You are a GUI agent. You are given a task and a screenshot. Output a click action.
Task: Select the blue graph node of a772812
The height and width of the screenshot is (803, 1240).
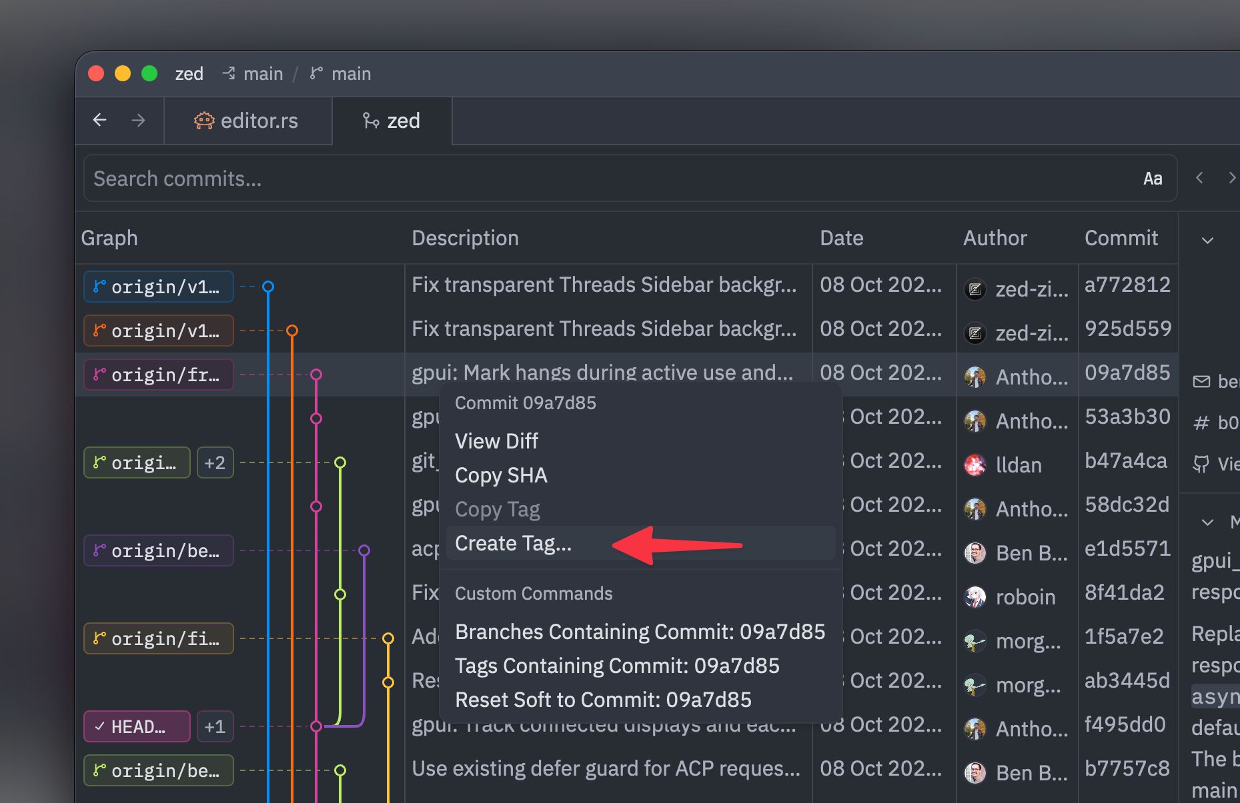[x=268, y=287]
